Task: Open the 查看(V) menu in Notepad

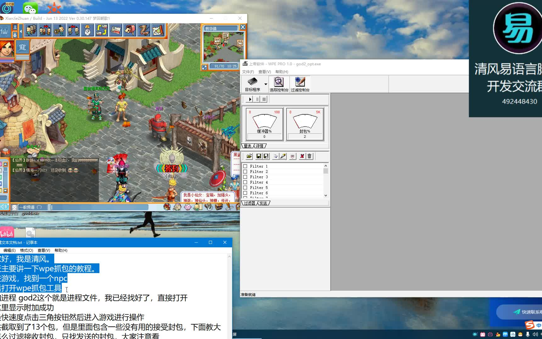Action: (x=44, y=250)
